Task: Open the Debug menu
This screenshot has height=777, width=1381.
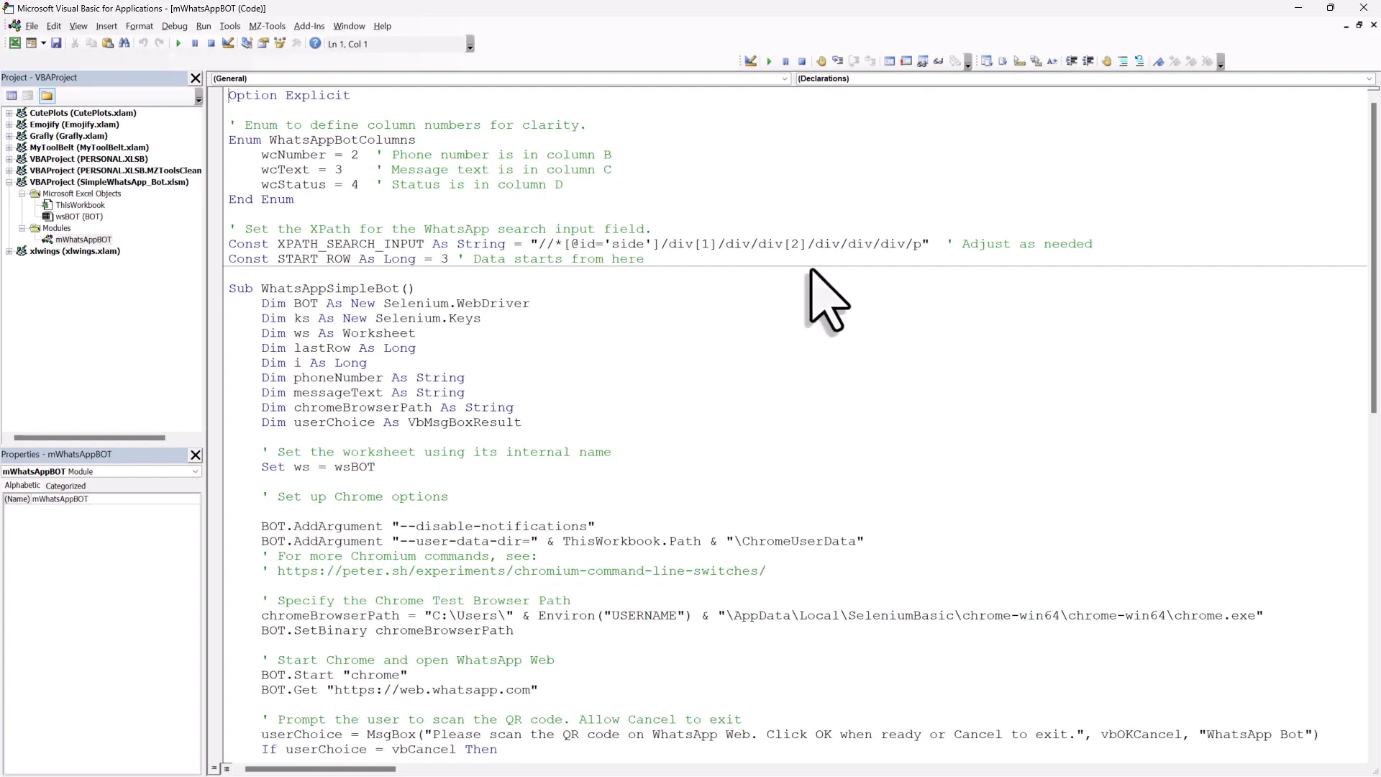Action: pos(175,26)
